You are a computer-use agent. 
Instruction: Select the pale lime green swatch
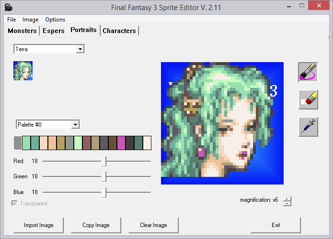[78, 143]
